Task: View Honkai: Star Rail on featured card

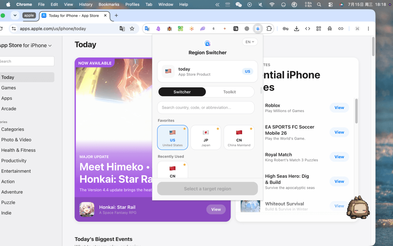Action: [216, 209]
